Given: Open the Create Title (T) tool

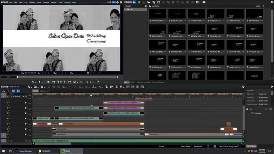Looking at the screenshot, I should (x=106, y=87).
